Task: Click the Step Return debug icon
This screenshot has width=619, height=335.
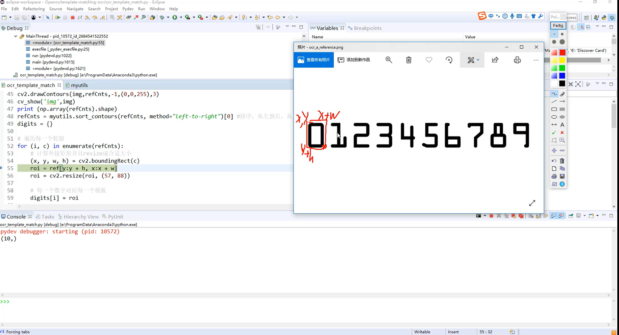Action: click(102, 17)
